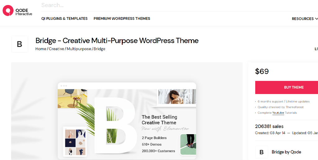Click '200.000+ Customers' text in preview
The width and height of the screenshot is (318, 160).
(158, 151)
